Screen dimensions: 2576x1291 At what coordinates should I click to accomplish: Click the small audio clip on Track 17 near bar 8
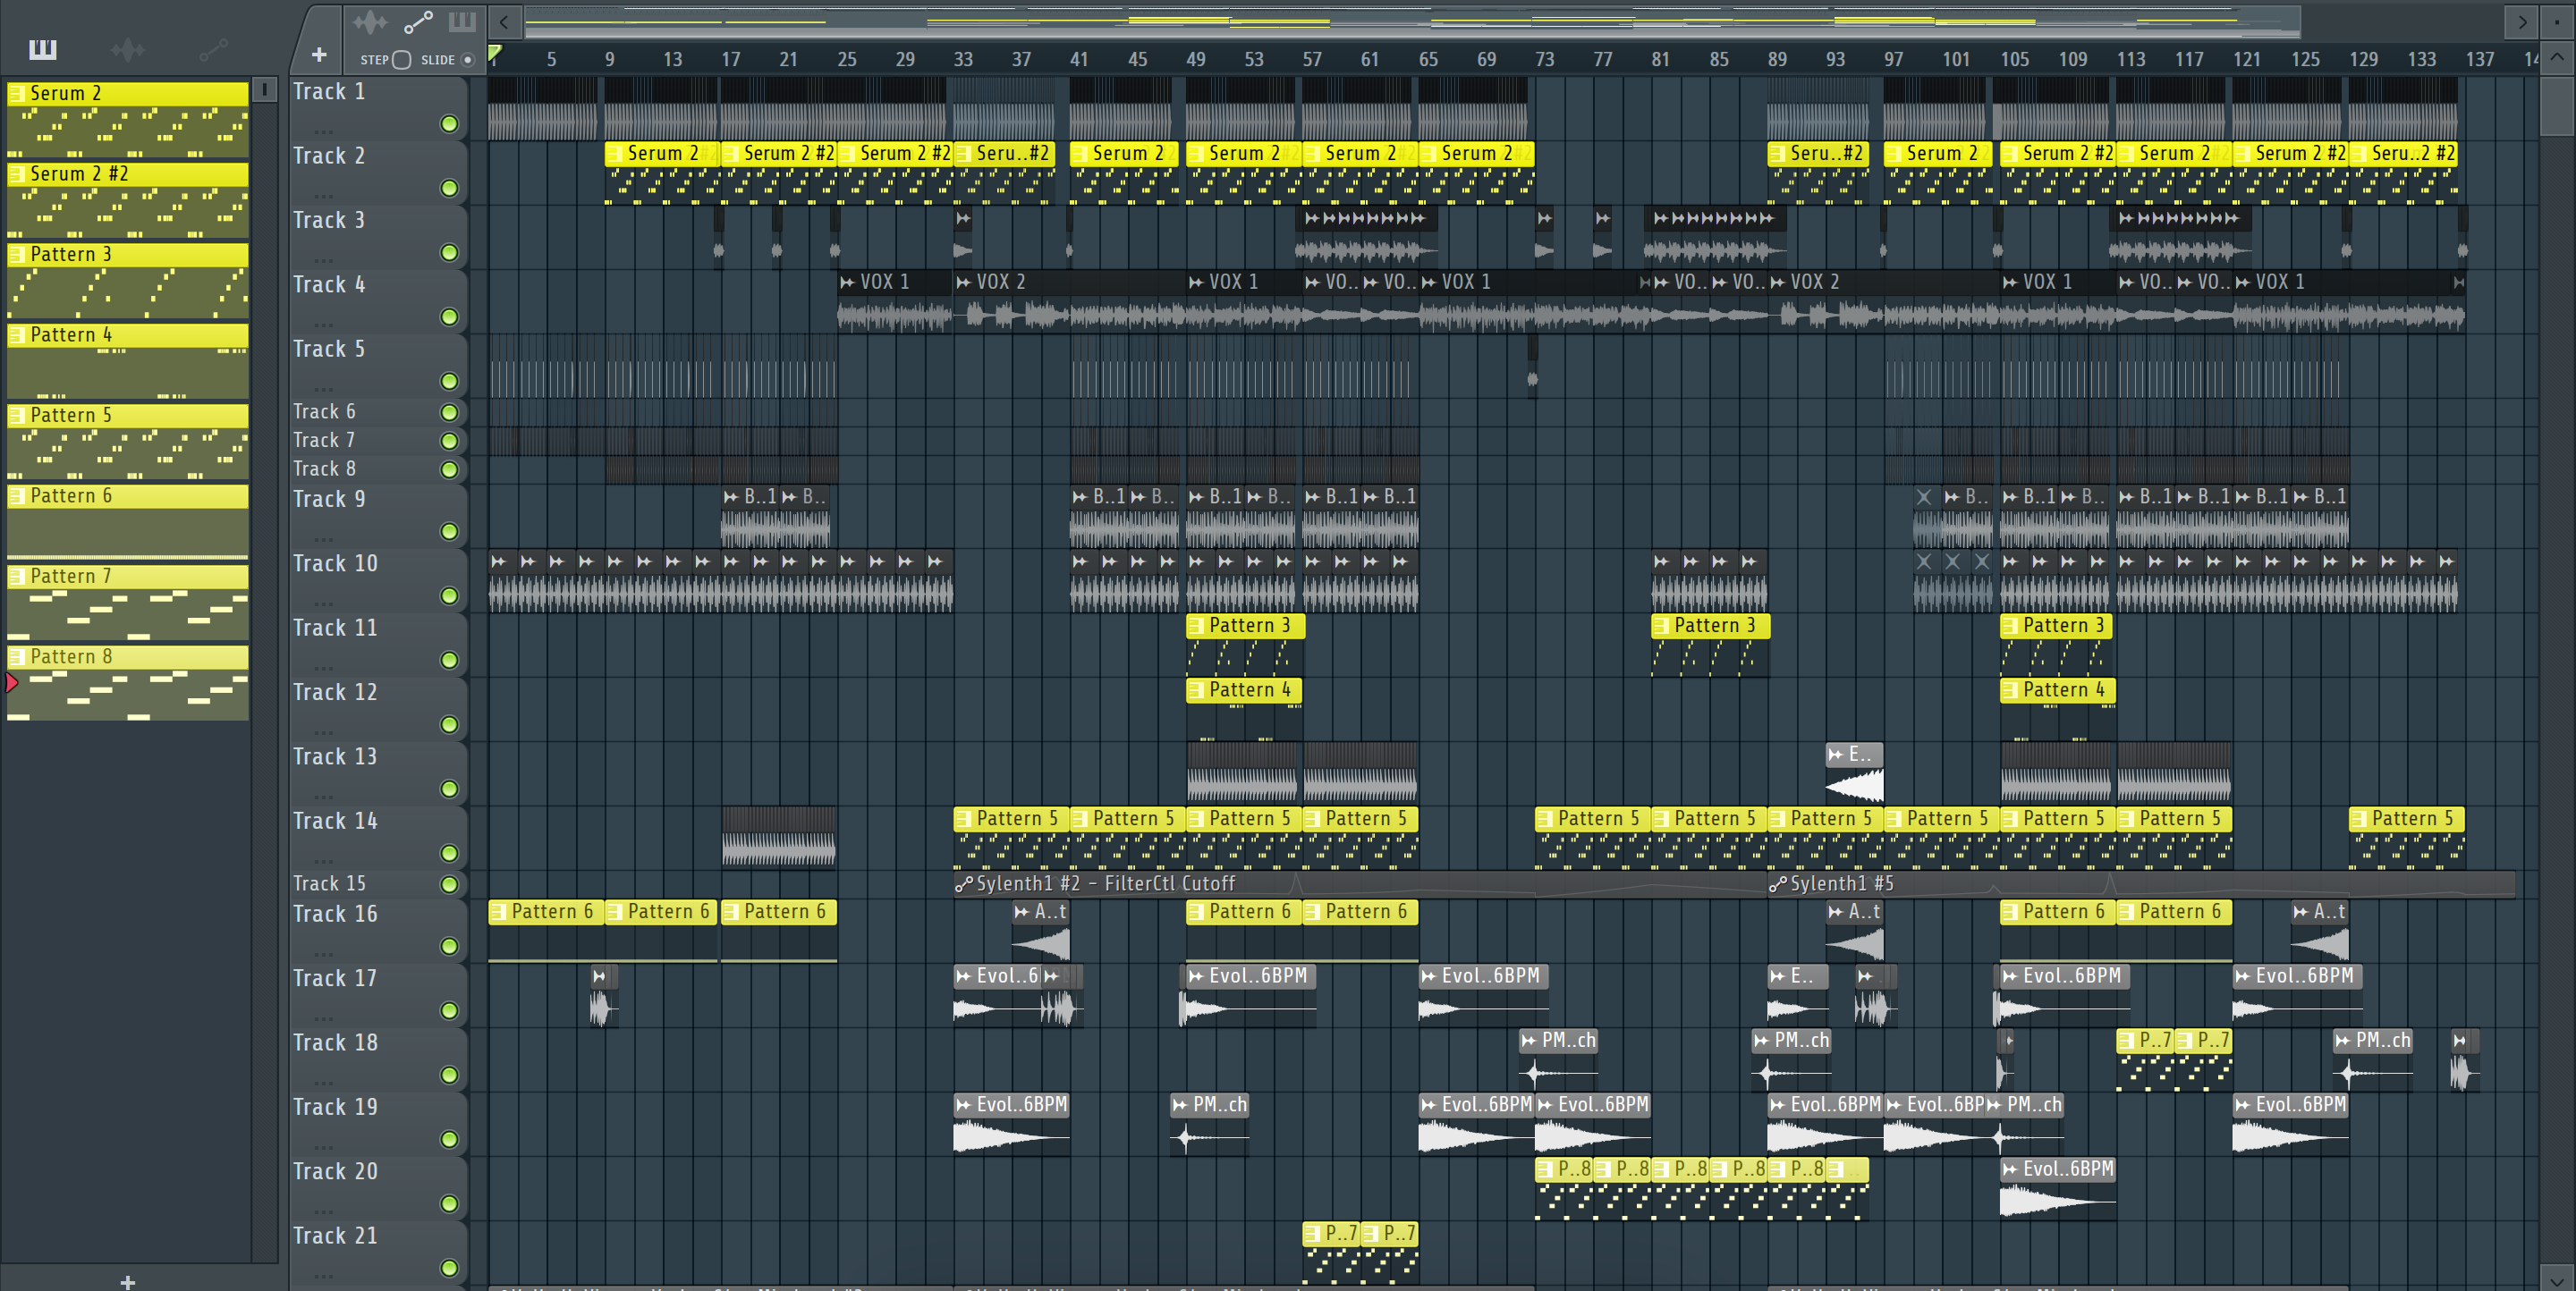602,997
